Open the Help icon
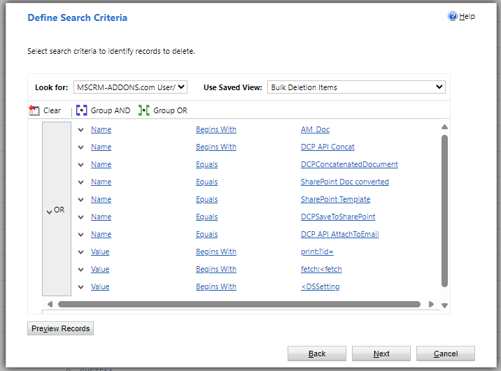The image size is (501, 371). (453, 16)
